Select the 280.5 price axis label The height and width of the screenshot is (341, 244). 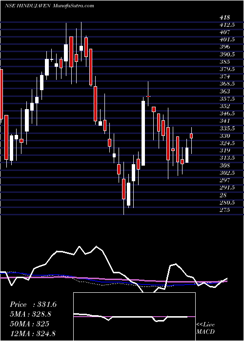click(227, 203)
